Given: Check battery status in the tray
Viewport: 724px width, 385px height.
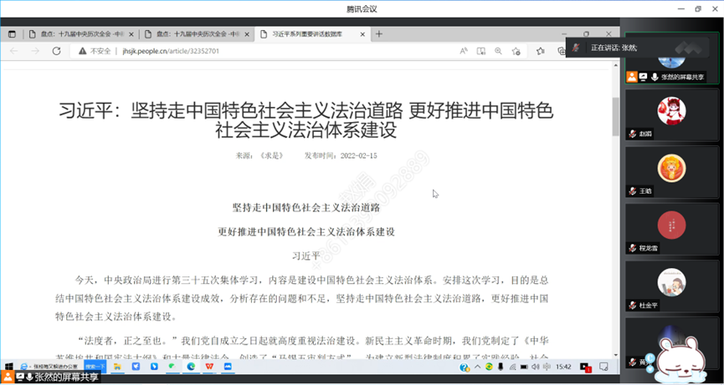Looking at the screenshot, I should click(524, 367).
